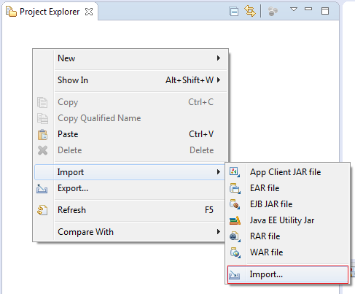
Task: Expand the Show In submenu arrow
Action: 219,80
